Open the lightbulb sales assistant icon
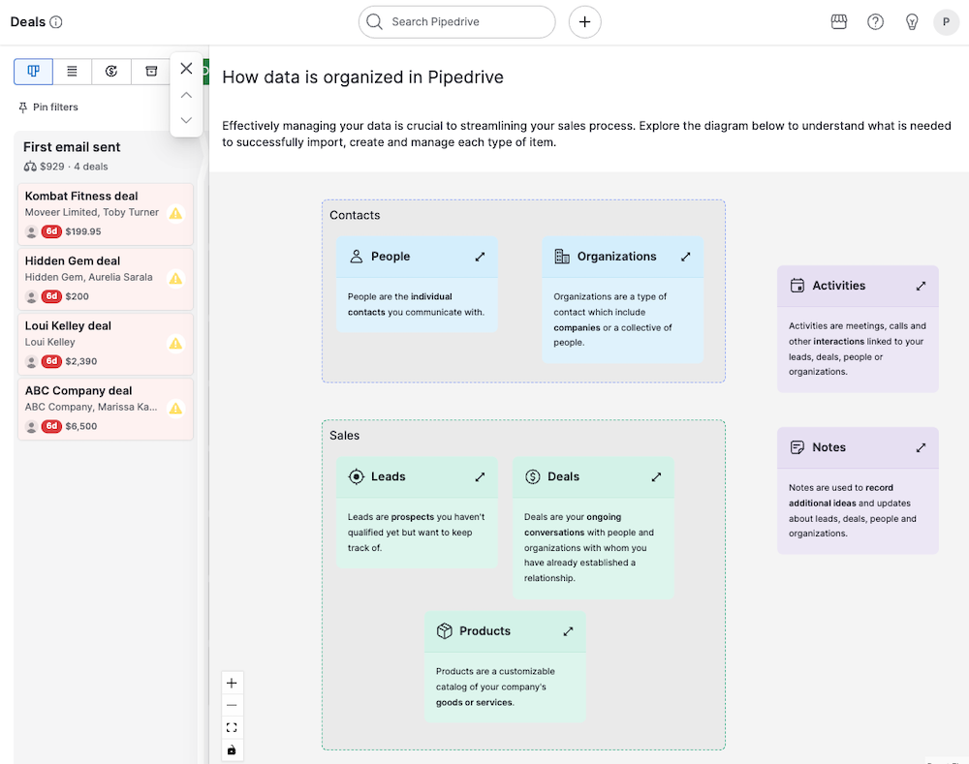This screenshot has height=764, width=969. point(912,22)
